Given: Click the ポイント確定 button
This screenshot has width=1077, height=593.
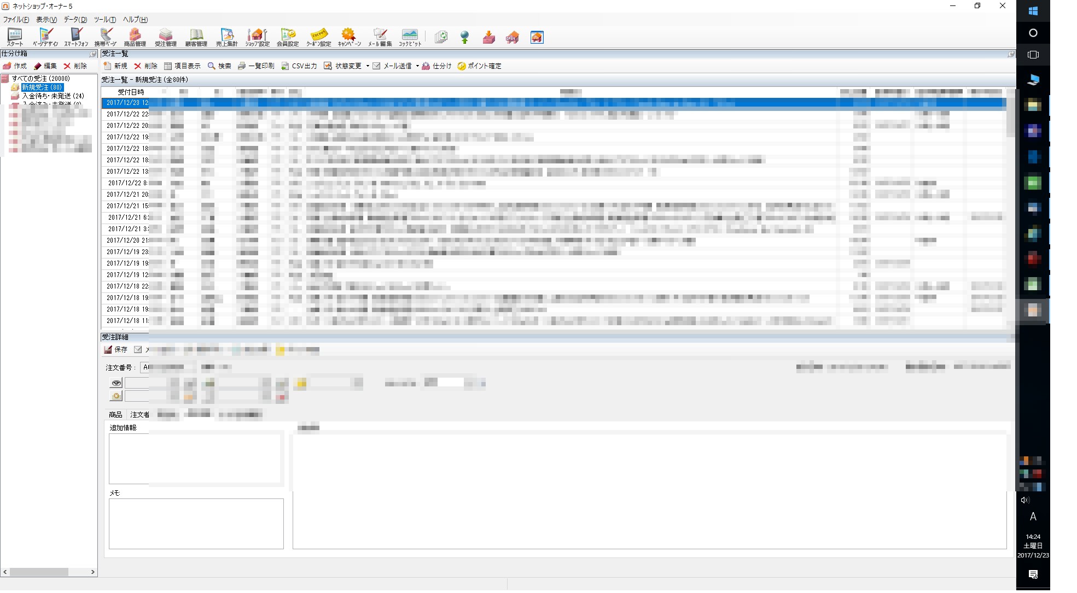Looking at the screenshot, I should (479, 66).
